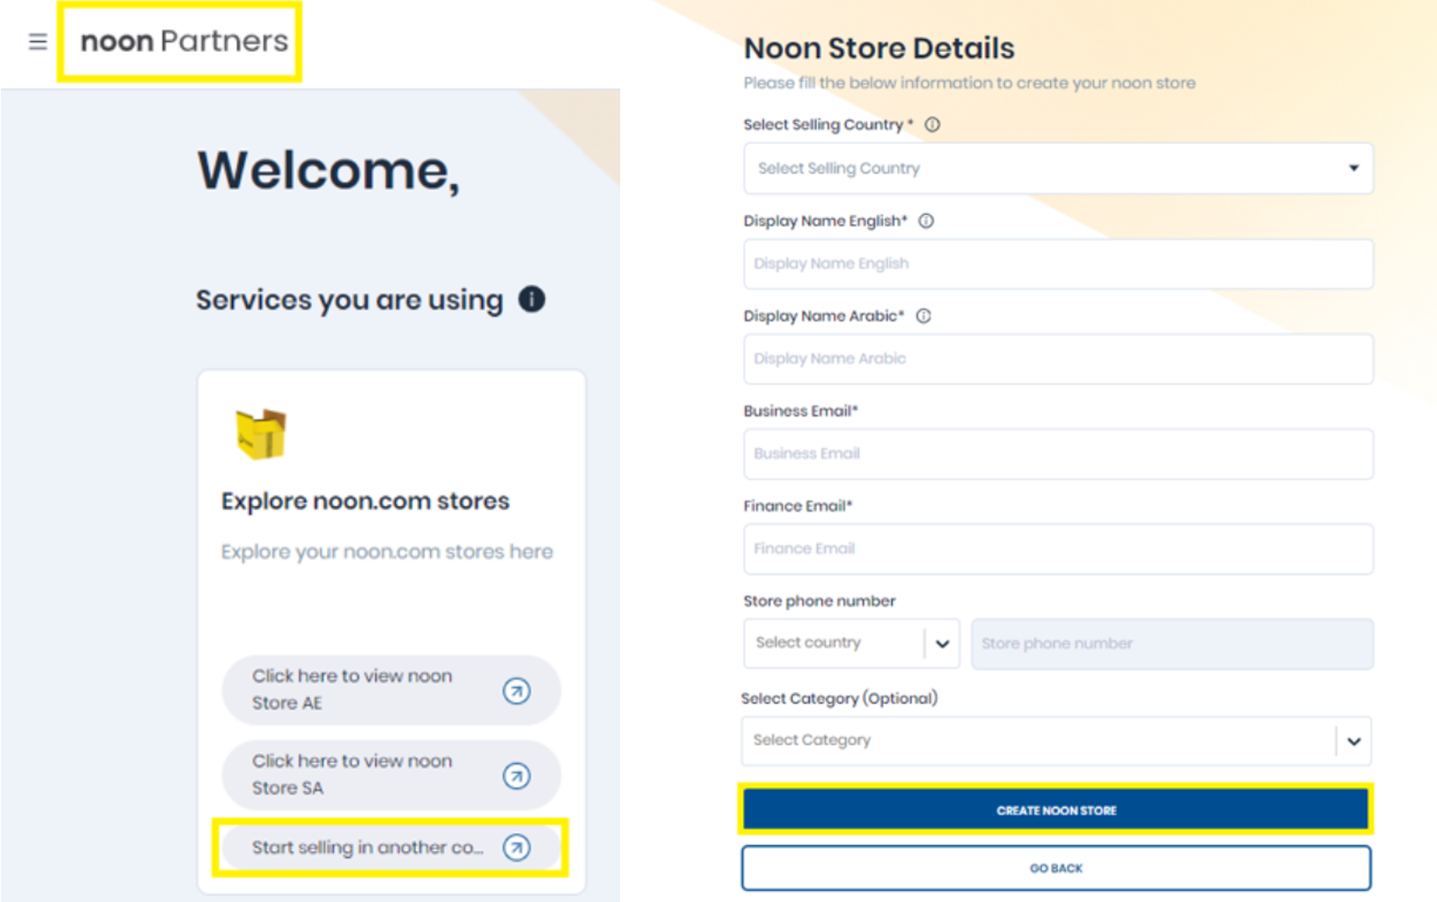
Task: Start selling in another country
Action: [391, 848]
